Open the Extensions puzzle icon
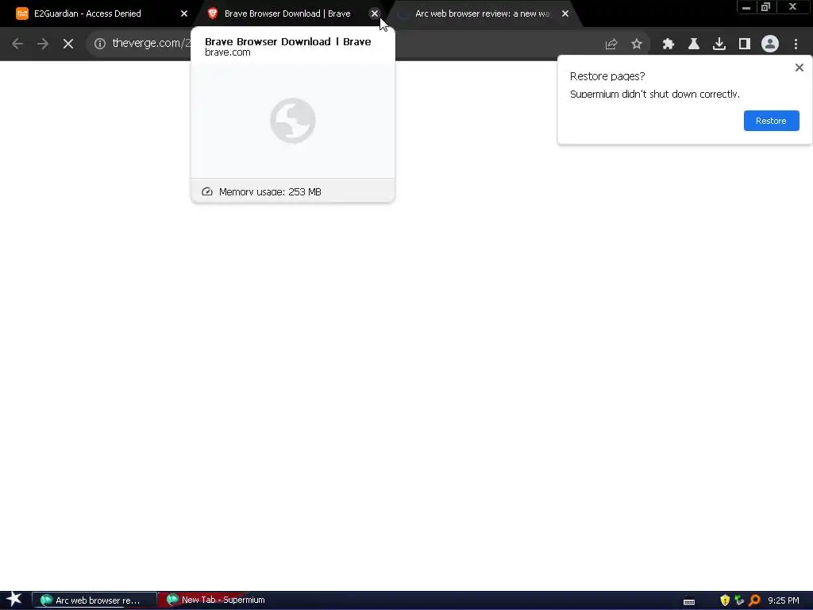 point(669,44)
